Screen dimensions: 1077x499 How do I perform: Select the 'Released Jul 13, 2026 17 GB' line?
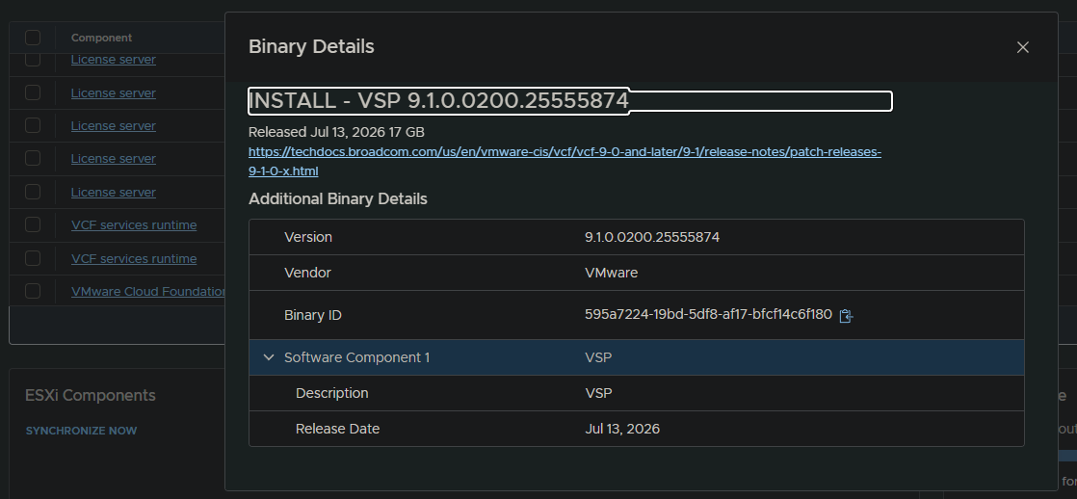pos(336,132)
